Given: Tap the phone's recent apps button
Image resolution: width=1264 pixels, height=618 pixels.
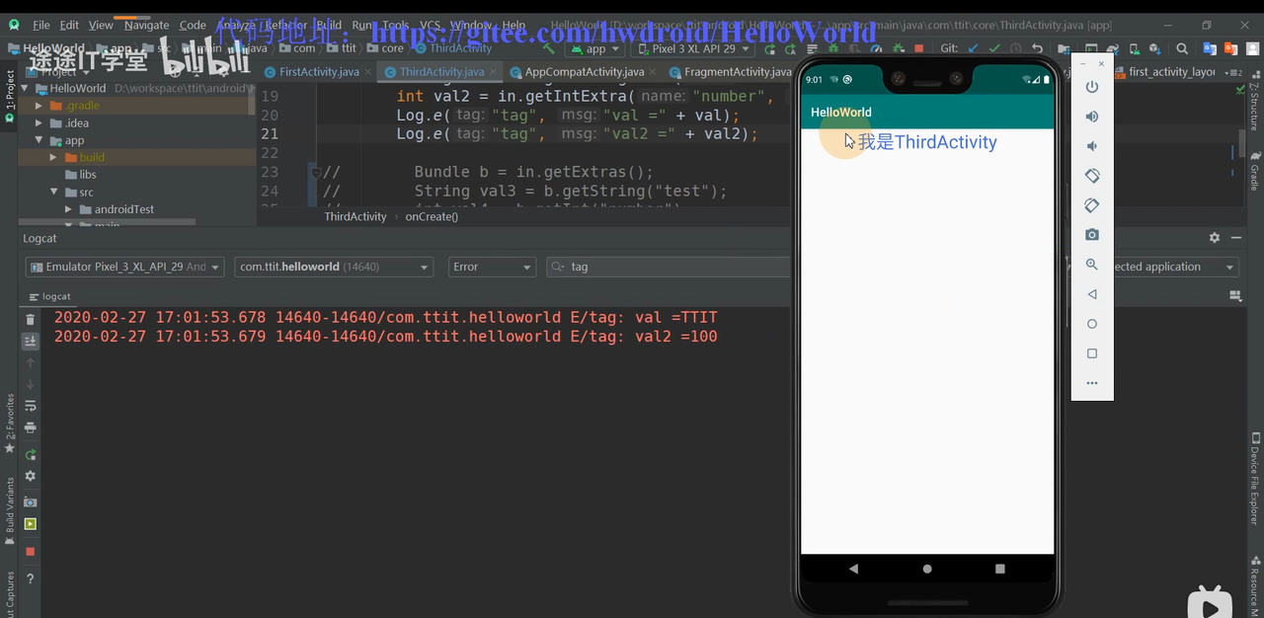Looking at the screenshot, I should coord(1000,569).
